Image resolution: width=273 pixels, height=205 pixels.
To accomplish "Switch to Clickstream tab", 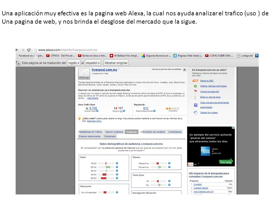I will (110, 136).
